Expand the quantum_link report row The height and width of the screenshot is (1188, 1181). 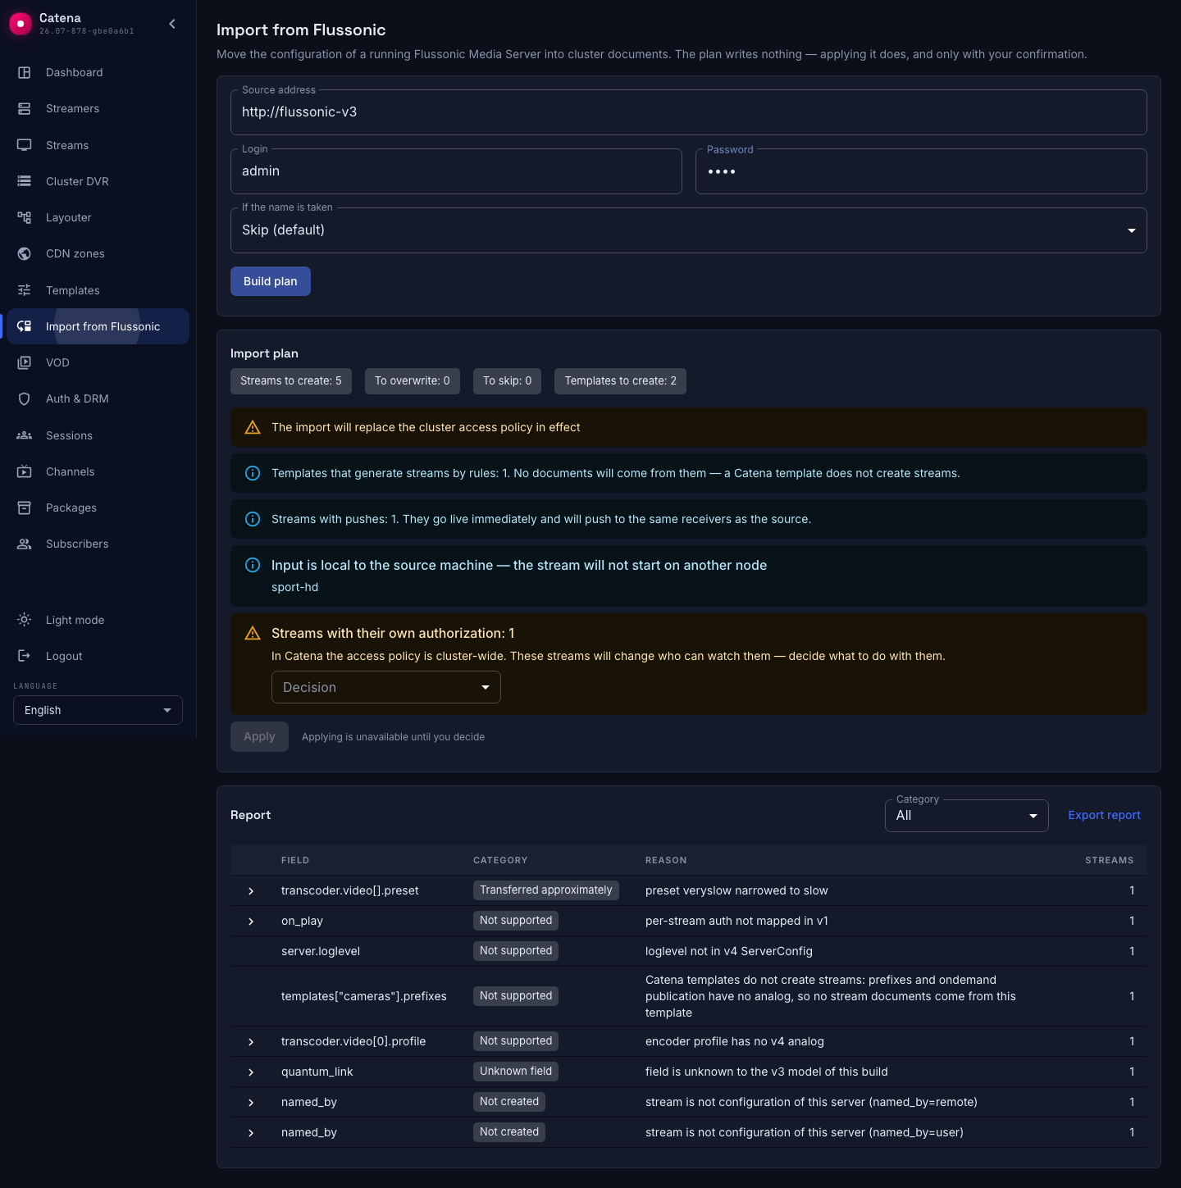click(x=251, y=1072)
